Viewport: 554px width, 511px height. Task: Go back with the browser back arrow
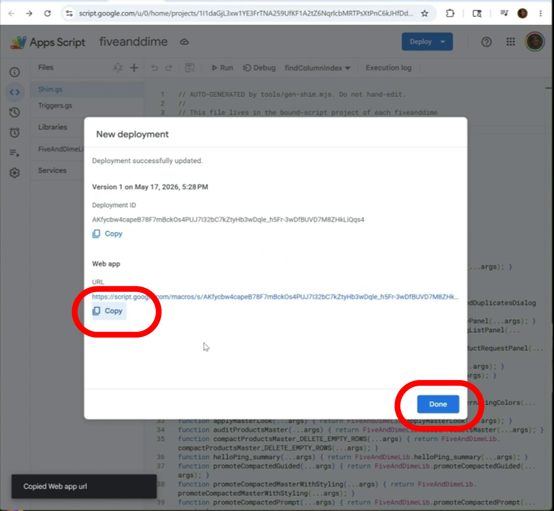(12, 13)
